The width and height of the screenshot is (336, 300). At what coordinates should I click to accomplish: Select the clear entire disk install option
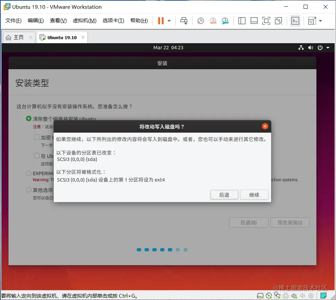tap(29, 119)
